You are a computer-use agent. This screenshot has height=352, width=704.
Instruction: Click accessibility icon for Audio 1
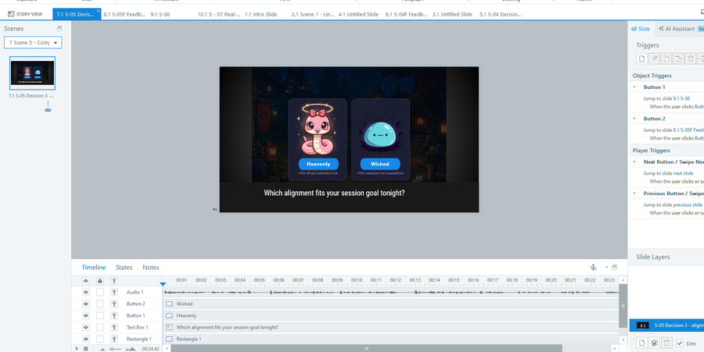(x=114, y=292)
